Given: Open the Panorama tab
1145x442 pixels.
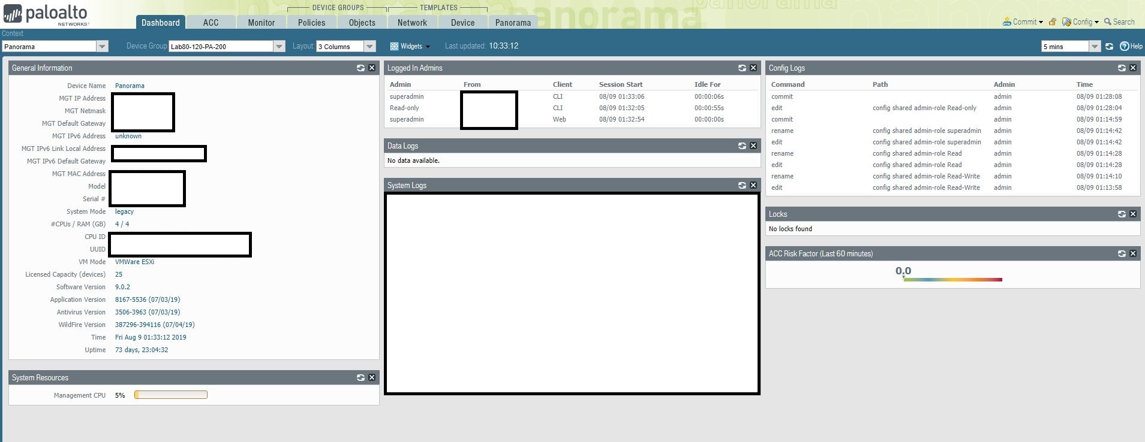Looking at the screenshot, I should coord(513,23).
